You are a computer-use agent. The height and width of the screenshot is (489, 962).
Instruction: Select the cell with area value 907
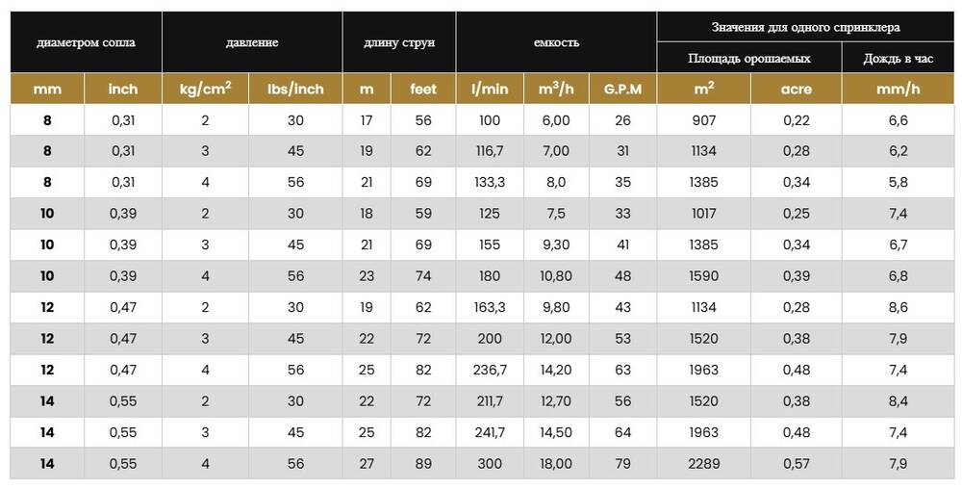(x=703, y=120)
